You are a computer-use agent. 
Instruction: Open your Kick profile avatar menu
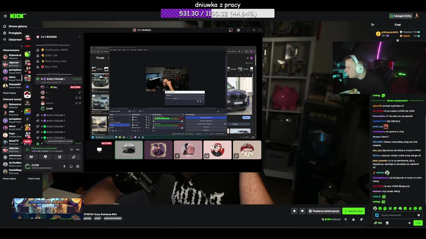[416, 16]
